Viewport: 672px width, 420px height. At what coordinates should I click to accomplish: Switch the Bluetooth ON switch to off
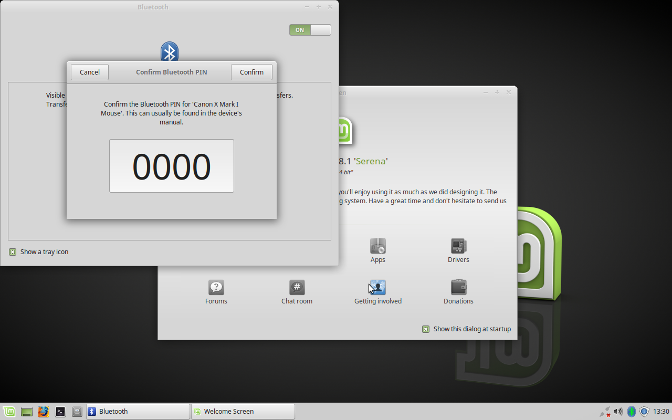pyautogui.click(x=310, y=30)
